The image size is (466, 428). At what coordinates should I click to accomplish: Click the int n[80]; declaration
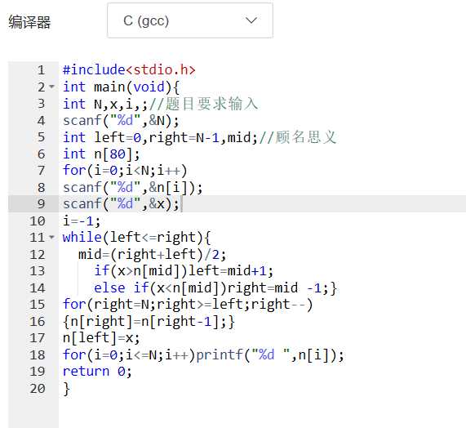pos(101,154)
